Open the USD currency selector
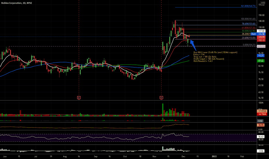The width and height of the screenshot is (269, 159). click(263, 3)
